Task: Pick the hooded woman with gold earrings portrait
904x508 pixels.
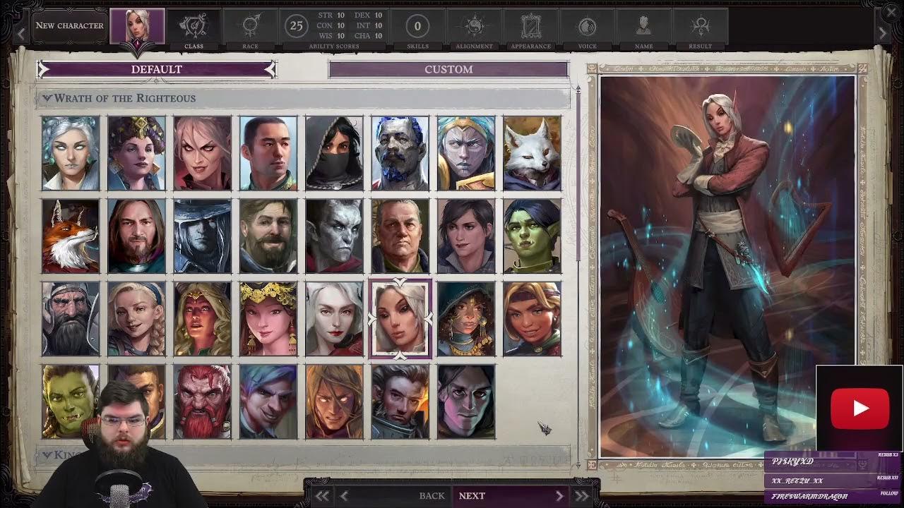Action: pyautogui.click(x=466, y=319)
